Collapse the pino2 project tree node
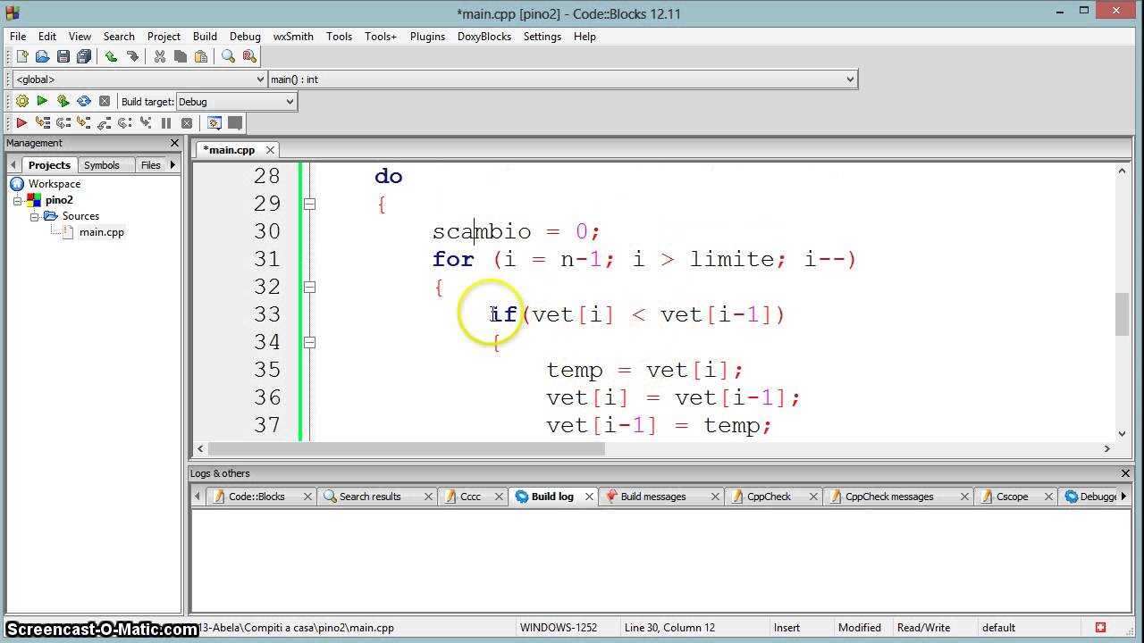 tap(17, 200)
